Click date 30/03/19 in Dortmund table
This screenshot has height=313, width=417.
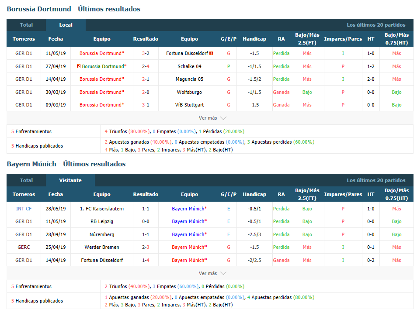click(x=56, y=92)
